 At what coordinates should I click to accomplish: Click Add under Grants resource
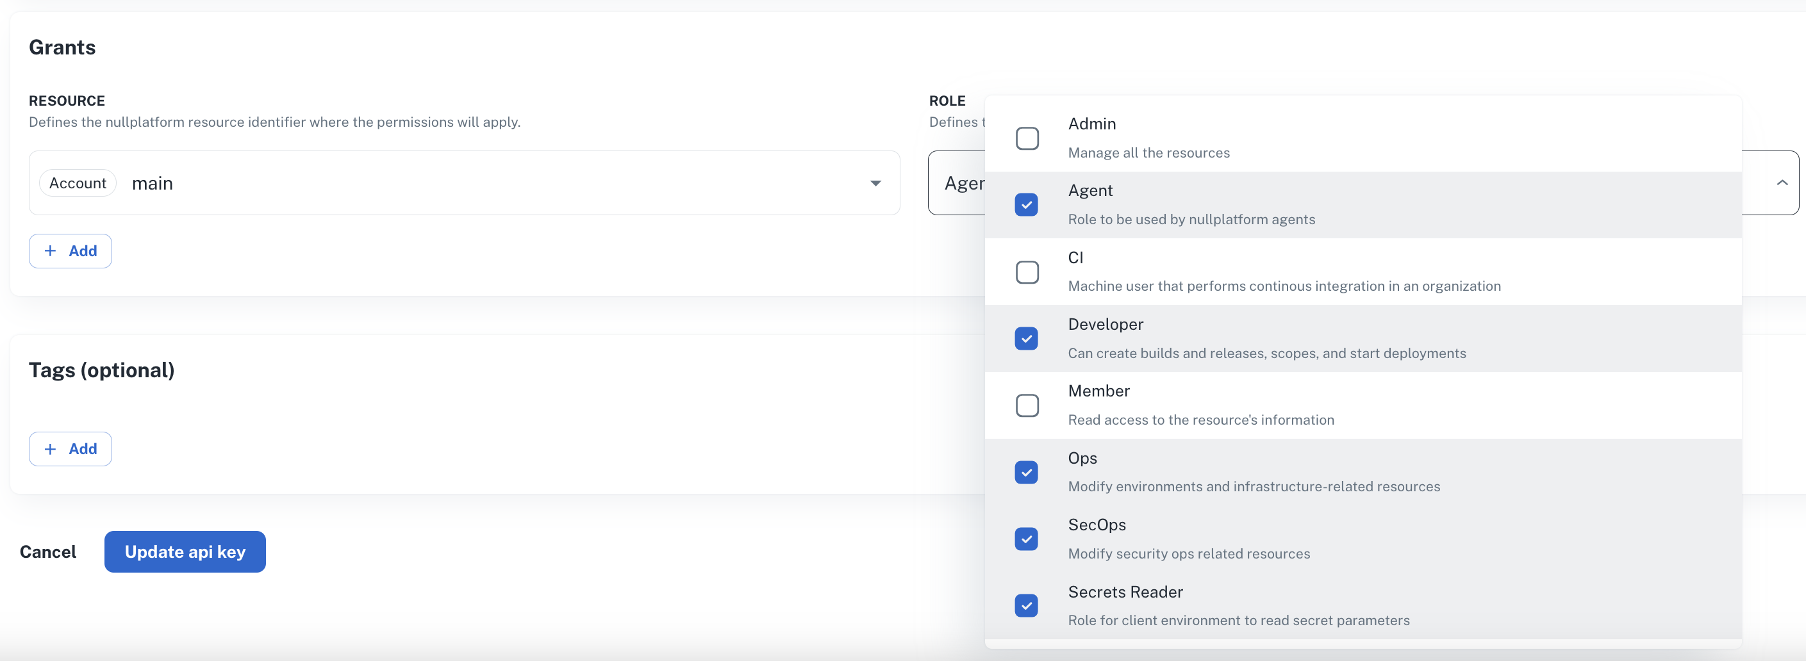pos(70,251)
